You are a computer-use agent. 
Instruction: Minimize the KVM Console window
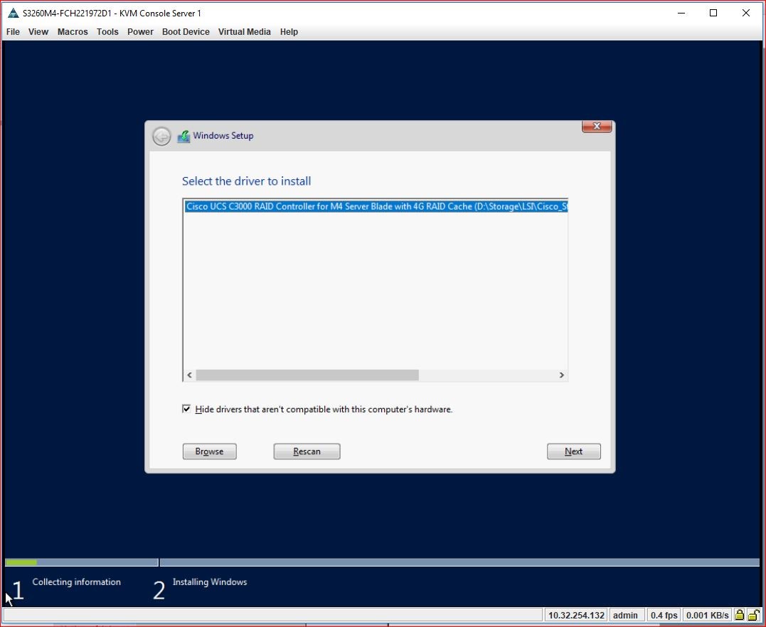coord(681,14)
